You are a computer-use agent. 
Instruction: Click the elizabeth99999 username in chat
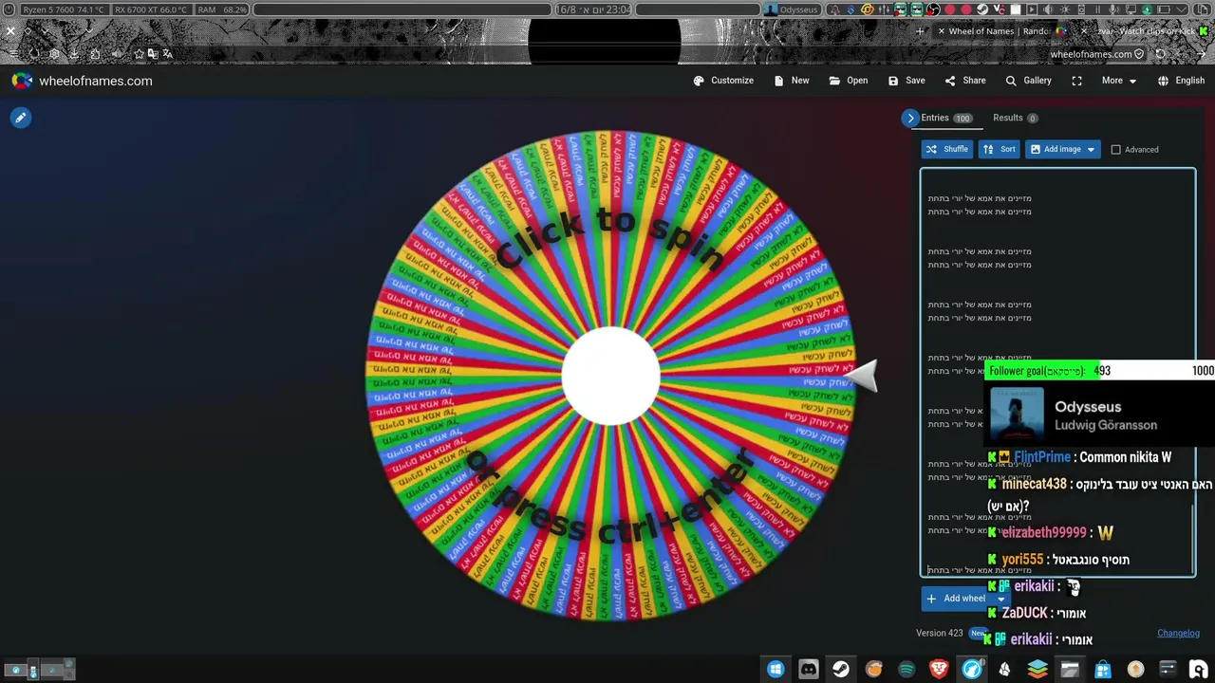[x=1044, y=533]
